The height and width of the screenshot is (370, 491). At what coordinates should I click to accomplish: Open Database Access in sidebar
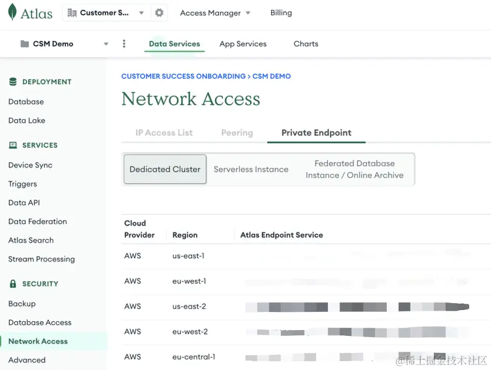click(40, 322)
